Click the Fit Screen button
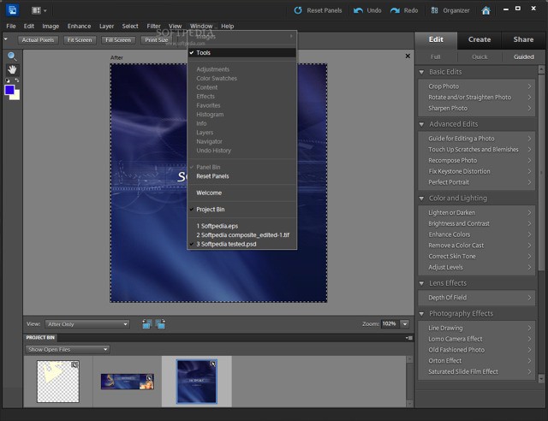Viewport: 548px width, 421px height. [79, 40]
